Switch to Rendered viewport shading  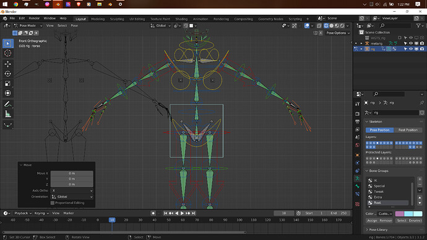click(x=342, y=25)
